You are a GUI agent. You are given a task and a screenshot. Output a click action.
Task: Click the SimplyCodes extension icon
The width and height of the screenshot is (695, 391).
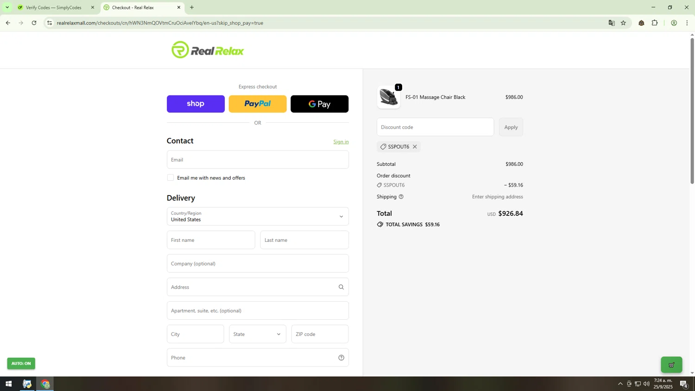(641, 23)
